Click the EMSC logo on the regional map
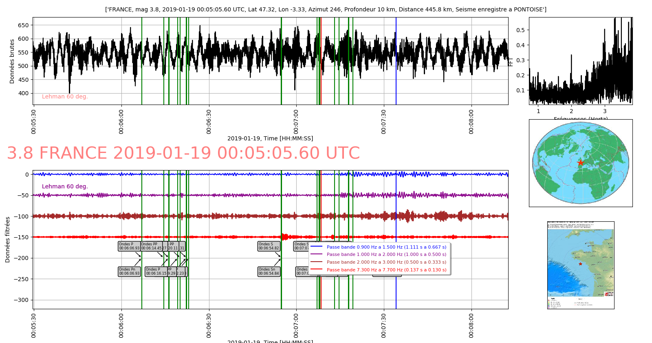652x343 pixels. point(609,294)
